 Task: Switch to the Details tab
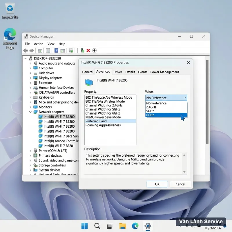coord(130,72)
